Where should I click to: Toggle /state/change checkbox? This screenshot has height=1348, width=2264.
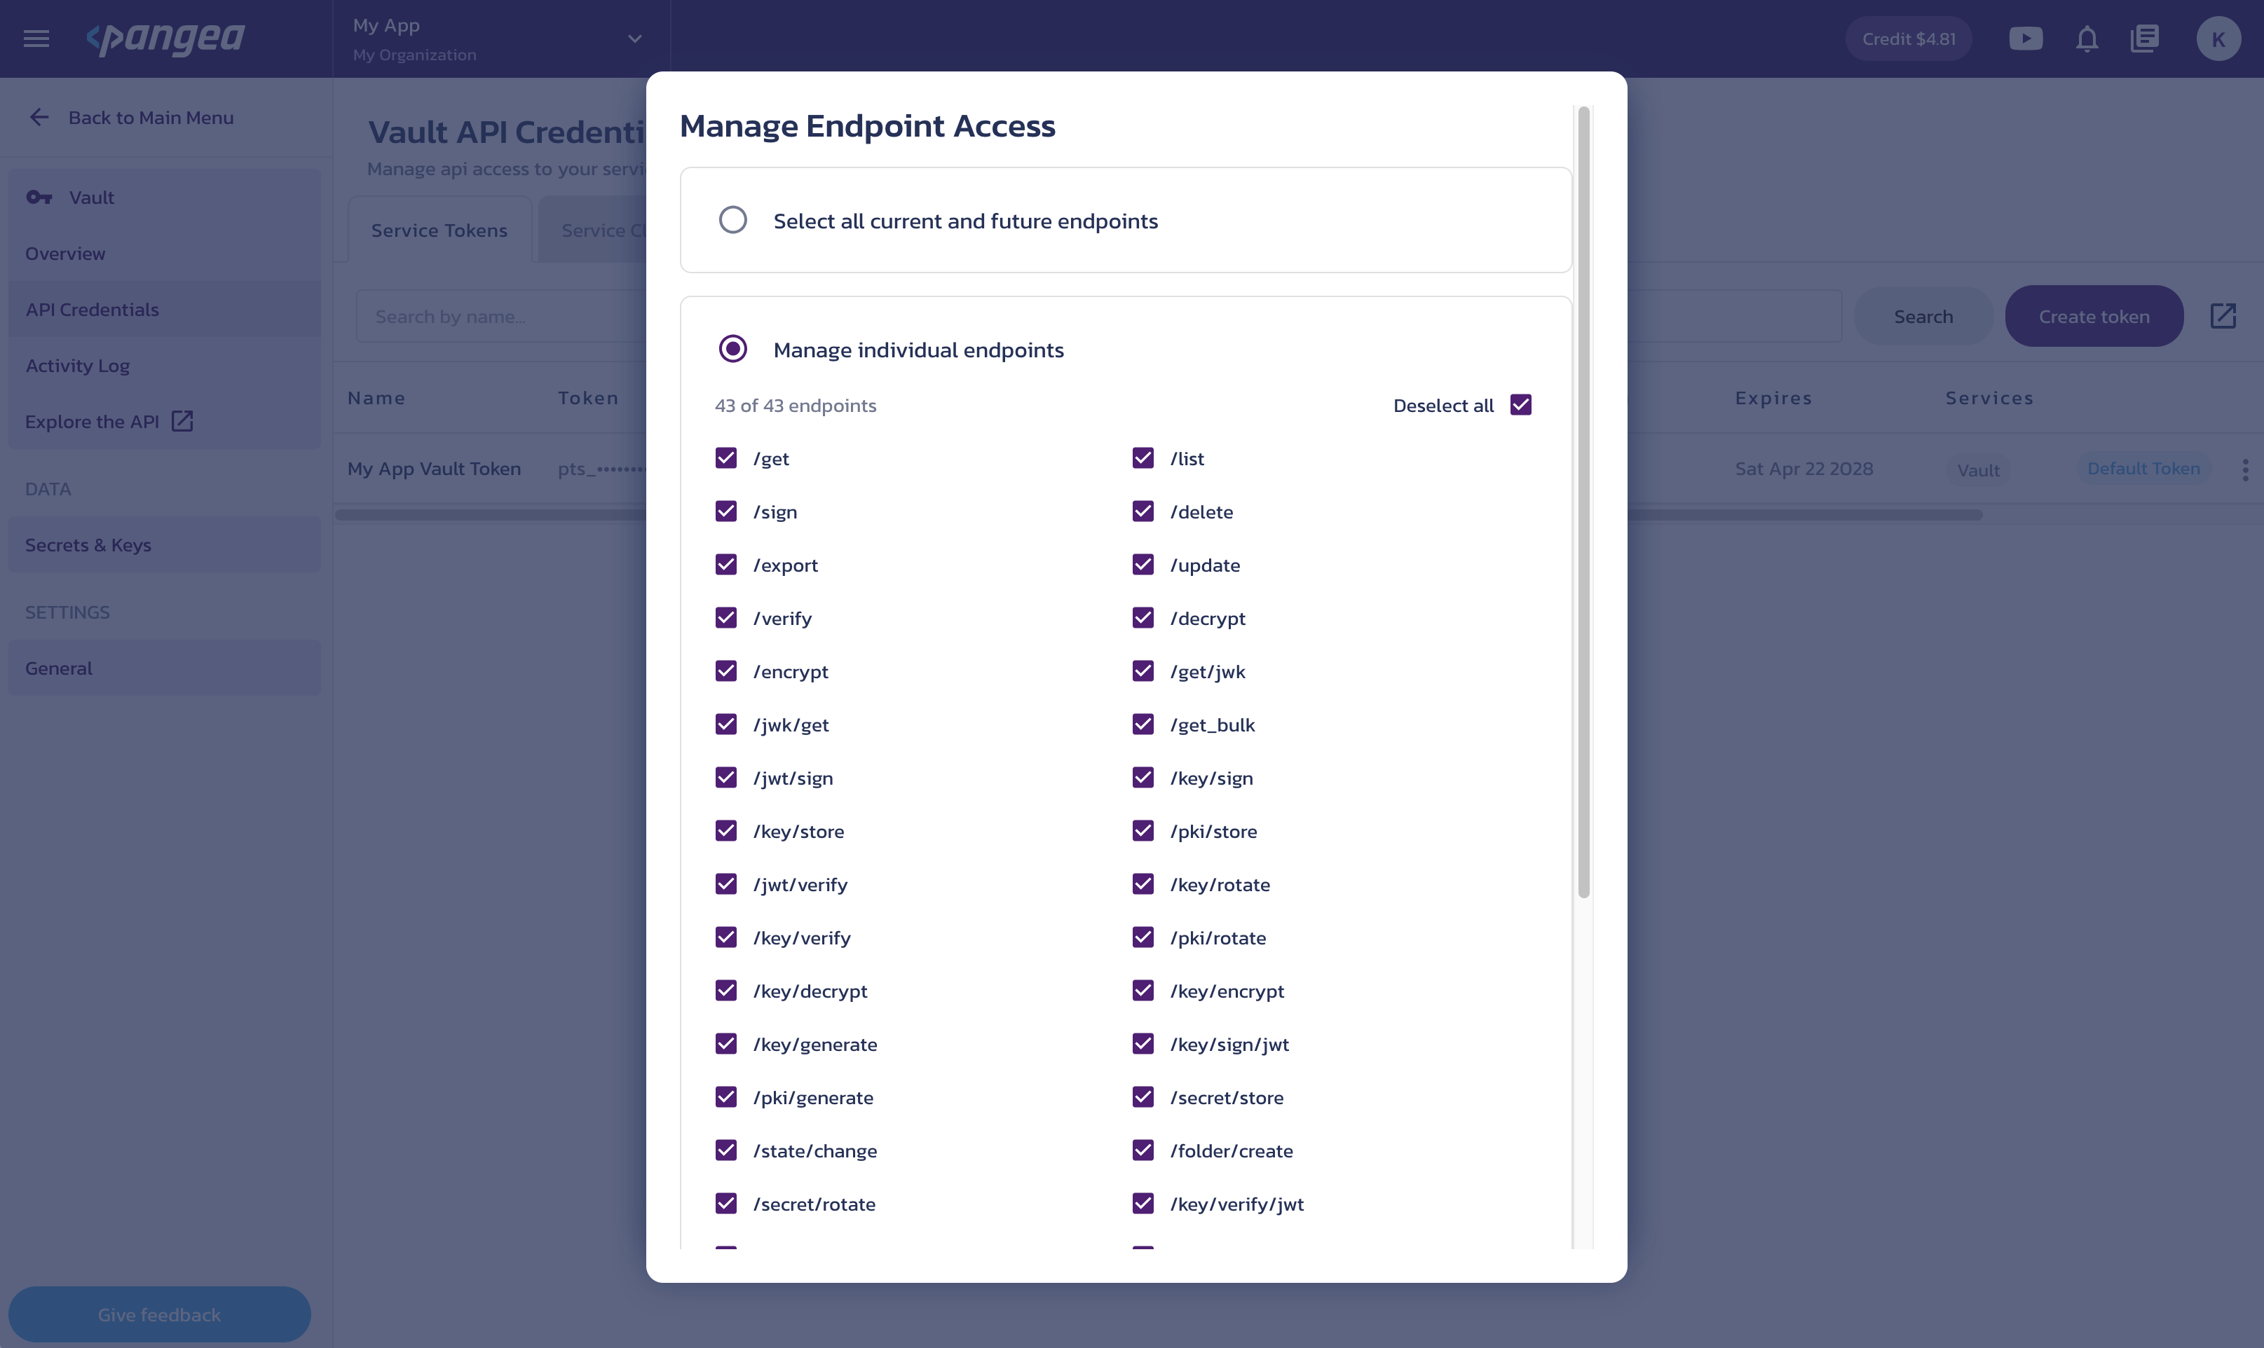tap(725, 1150)
